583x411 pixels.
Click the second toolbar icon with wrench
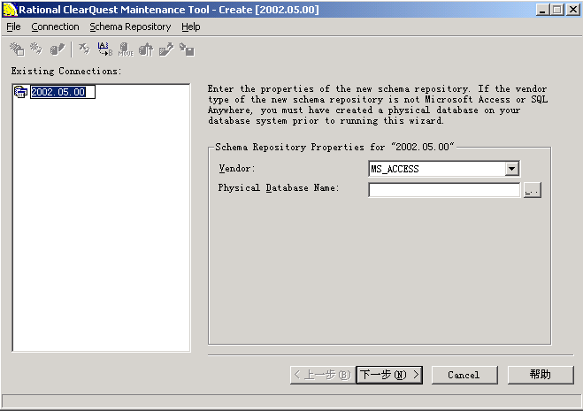[x=36, y=49]
